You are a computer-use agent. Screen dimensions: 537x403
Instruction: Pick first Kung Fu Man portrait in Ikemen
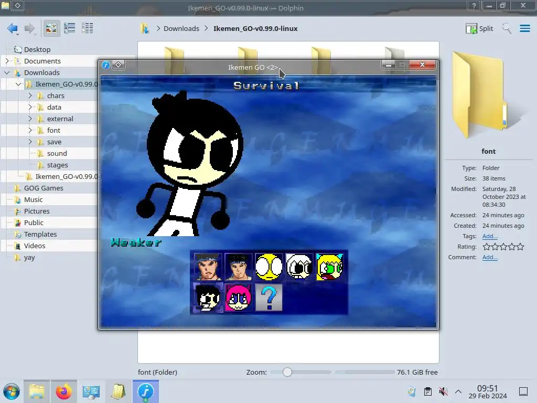pyautogui.click(x=208, y=267)
